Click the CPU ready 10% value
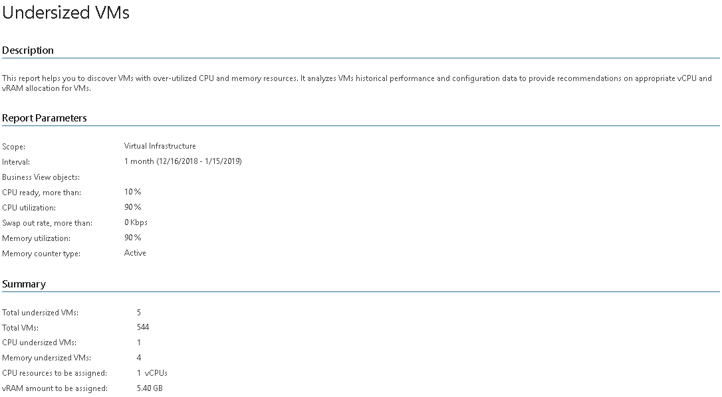Viewport: 722px width, 397px height. click(x=132, y=191)
